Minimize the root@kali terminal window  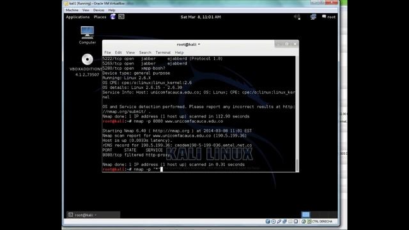click(x=279, y=44)
